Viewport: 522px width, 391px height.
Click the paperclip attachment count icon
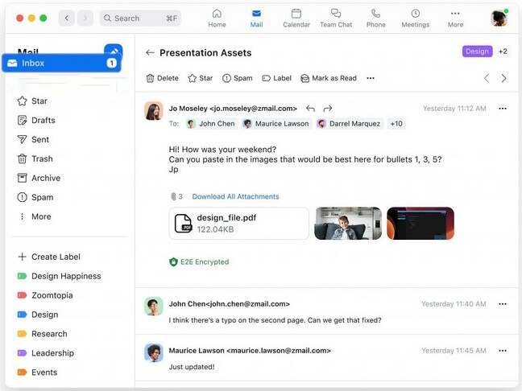(173, 197)
